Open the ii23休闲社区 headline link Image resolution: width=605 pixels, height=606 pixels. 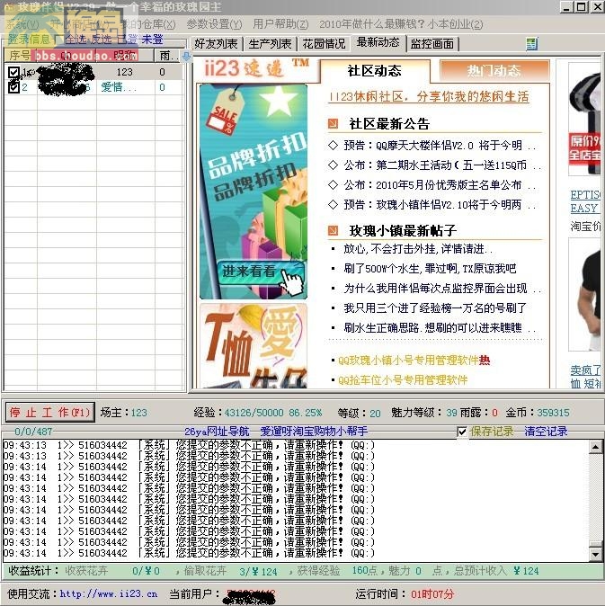point(429,96)
